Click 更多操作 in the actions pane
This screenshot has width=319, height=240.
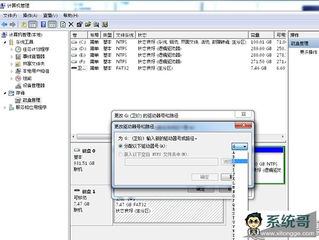(308, 52)
